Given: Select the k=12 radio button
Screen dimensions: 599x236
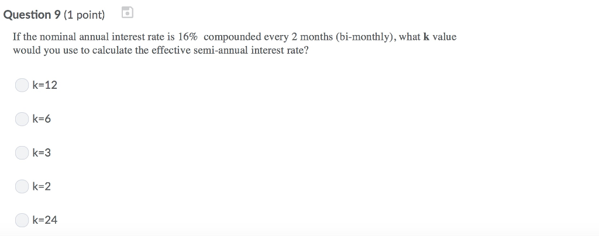Looking at the screenshot, I should point(22,85).
